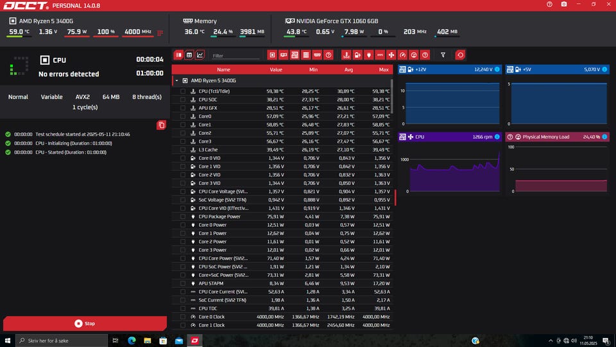
Task: Click the CPU Core Current row
Action: [282, 292]
